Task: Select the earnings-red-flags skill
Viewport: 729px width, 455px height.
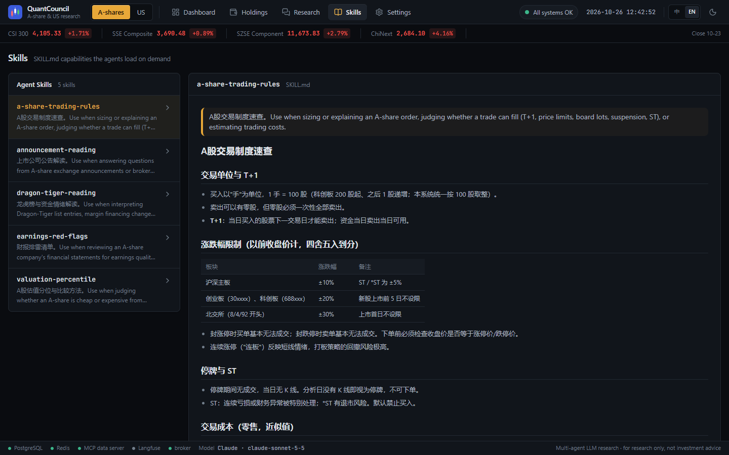Action: point(94,247)
